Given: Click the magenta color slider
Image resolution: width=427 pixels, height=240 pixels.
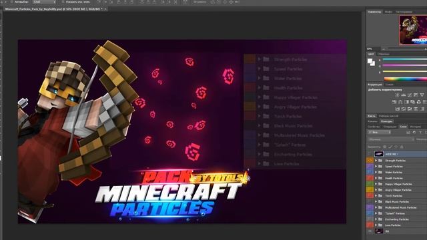Looking at the screenshot, I should [x=405, y=65].
